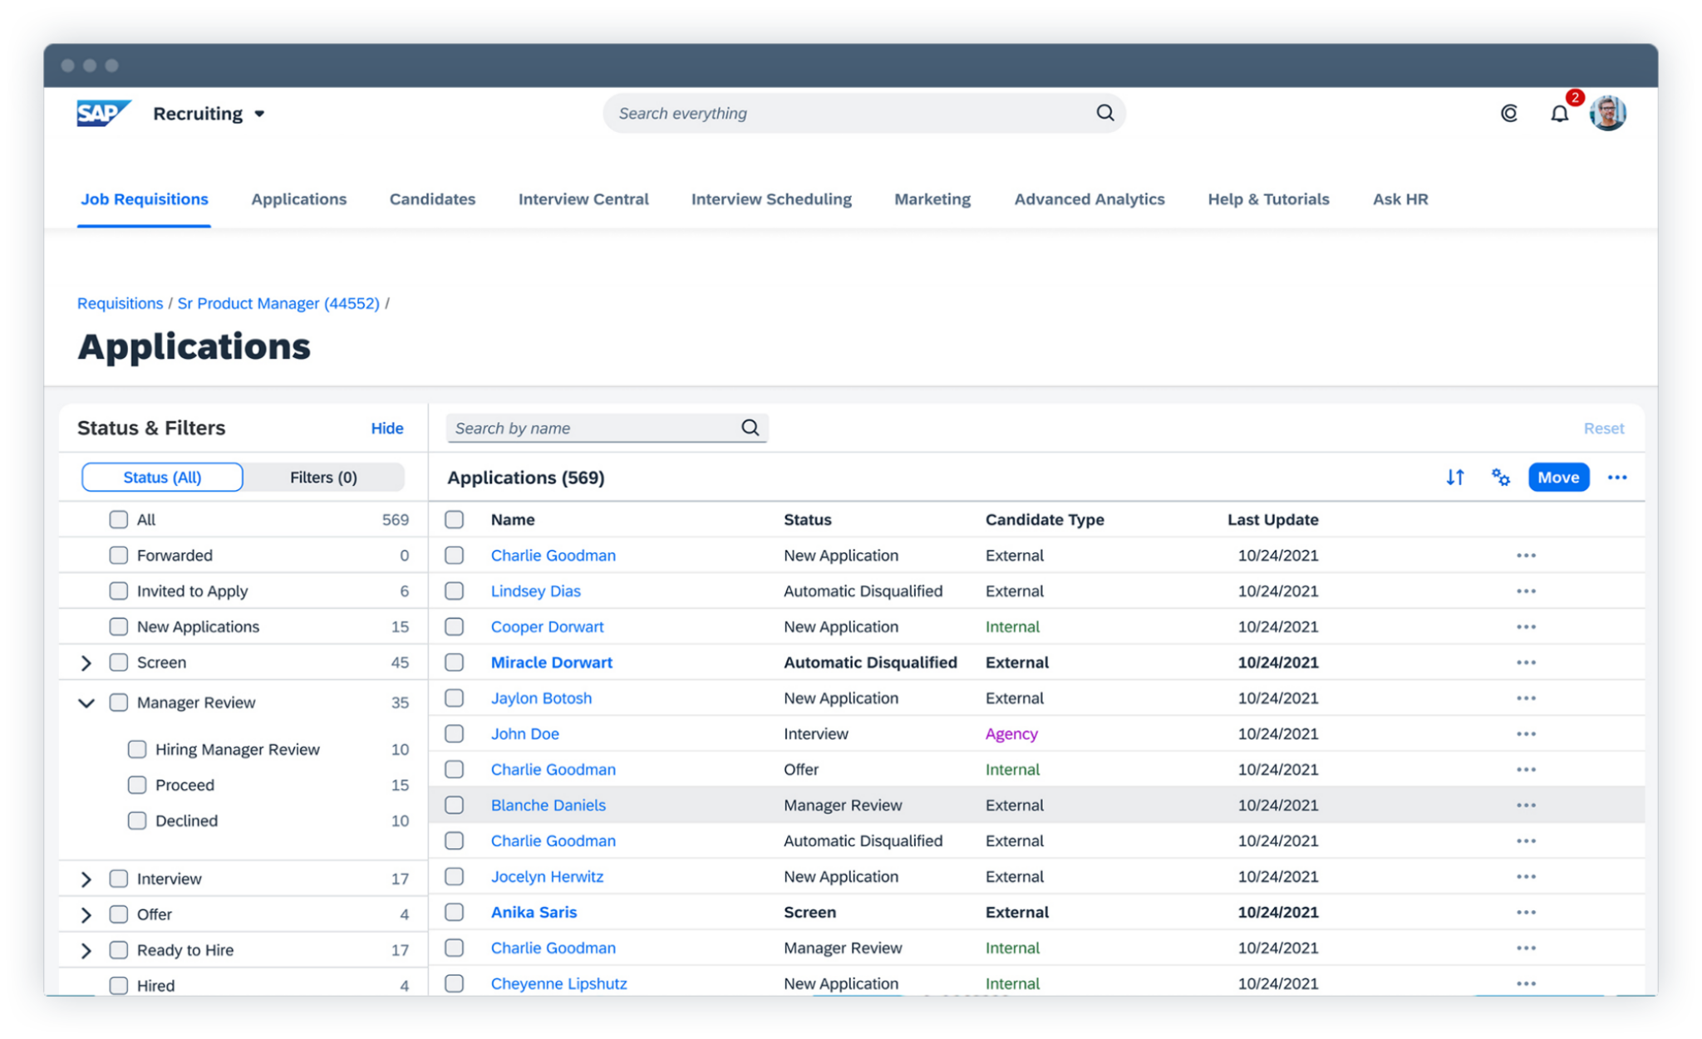
Task: Select the Status (All) segment
Action: pyautogui.click(x=162, y=478)
